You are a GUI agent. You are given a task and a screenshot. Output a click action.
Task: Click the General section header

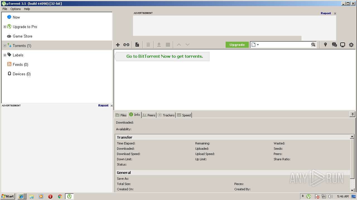[x=233, y=172]
